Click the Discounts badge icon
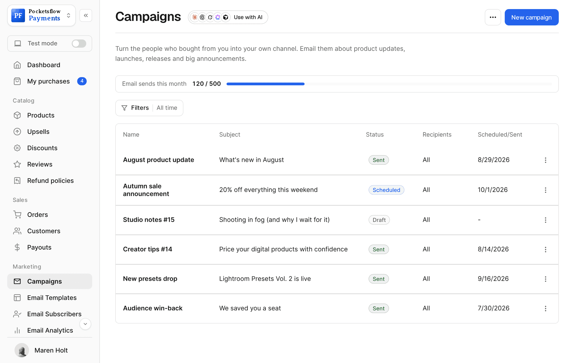Image resolution: width=581 pixels, height=363 pixels. point(17,148)
